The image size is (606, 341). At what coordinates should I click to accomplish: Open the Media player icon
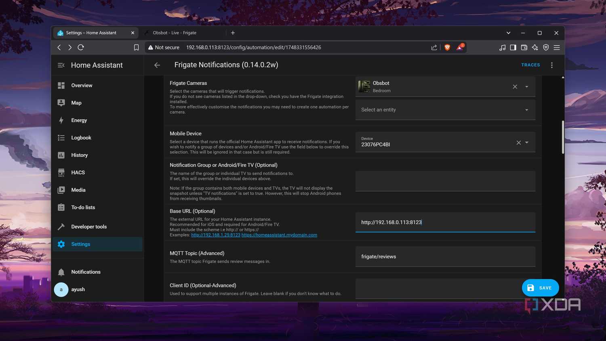(x=61, y=190)
